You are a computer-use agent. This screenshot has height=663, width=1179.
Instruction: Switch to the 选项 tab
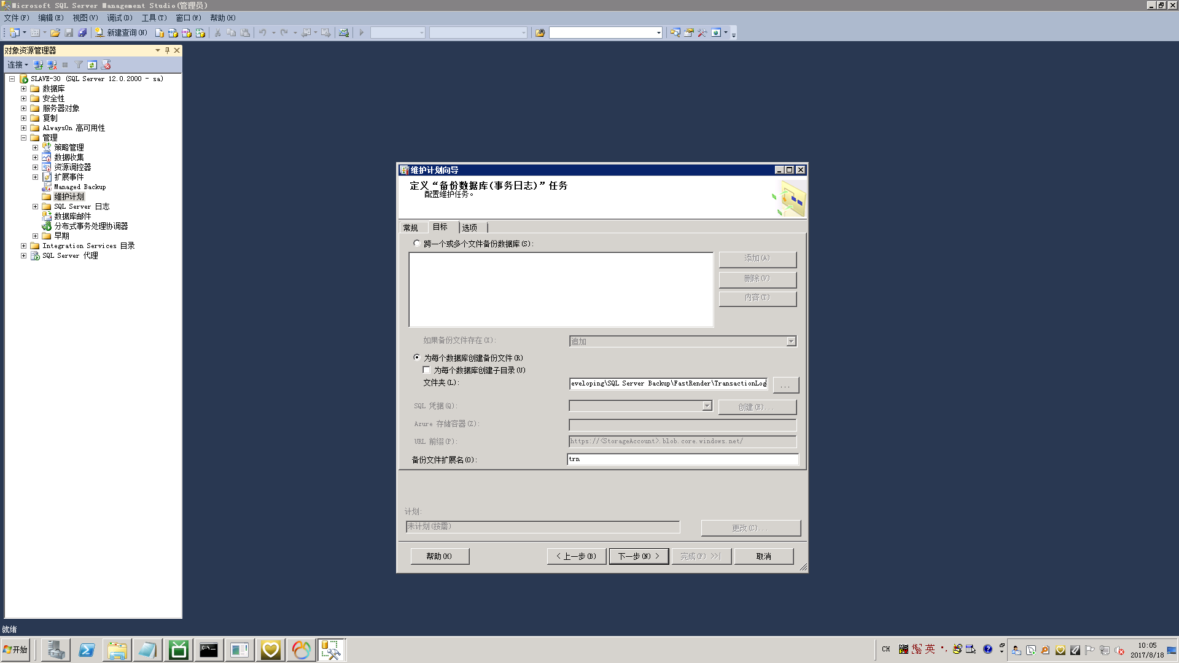pos(470,228)
